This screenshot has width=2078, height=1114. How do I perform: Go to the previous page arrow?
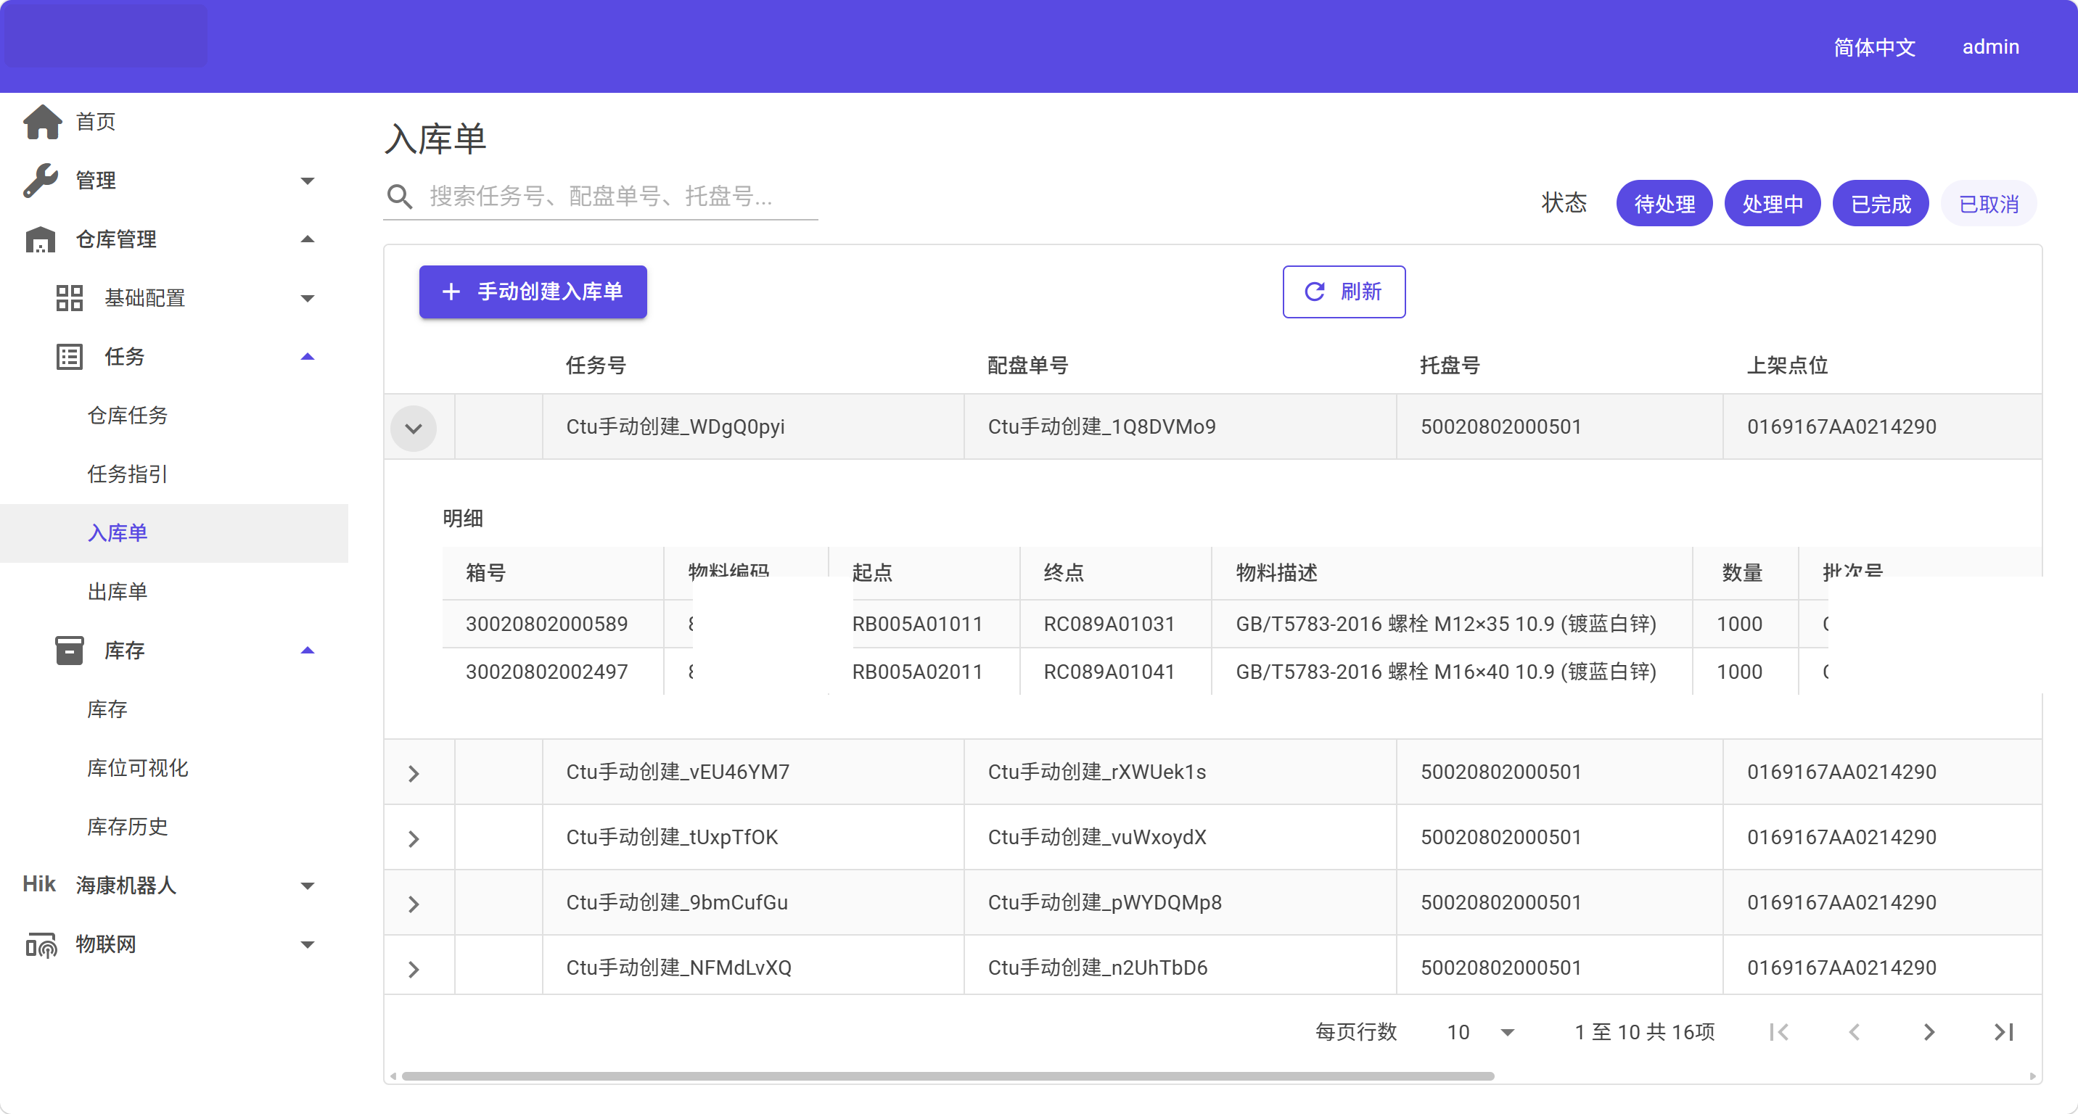pos(1854,1032)
